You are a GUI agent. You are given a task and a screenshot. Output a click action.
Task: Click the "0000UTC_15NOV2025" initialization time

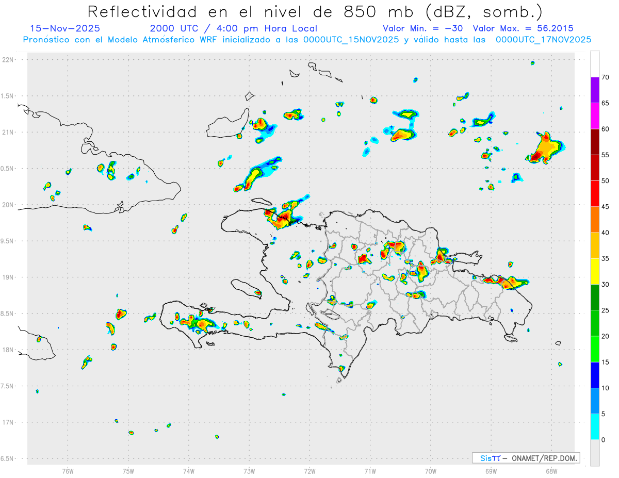click(x=351, y=40)
